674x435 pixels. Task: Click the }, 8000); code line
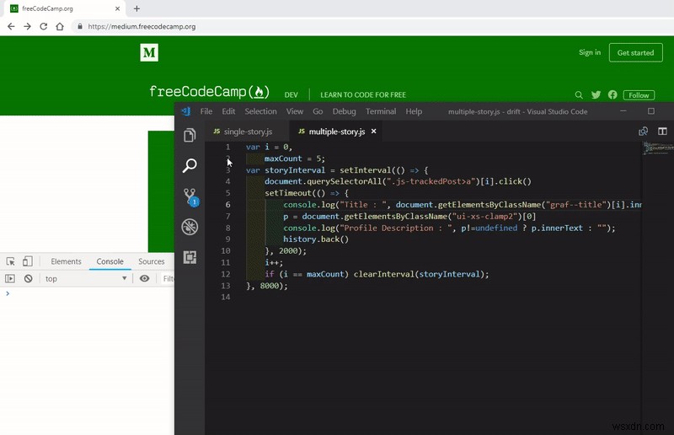(266, 285)
